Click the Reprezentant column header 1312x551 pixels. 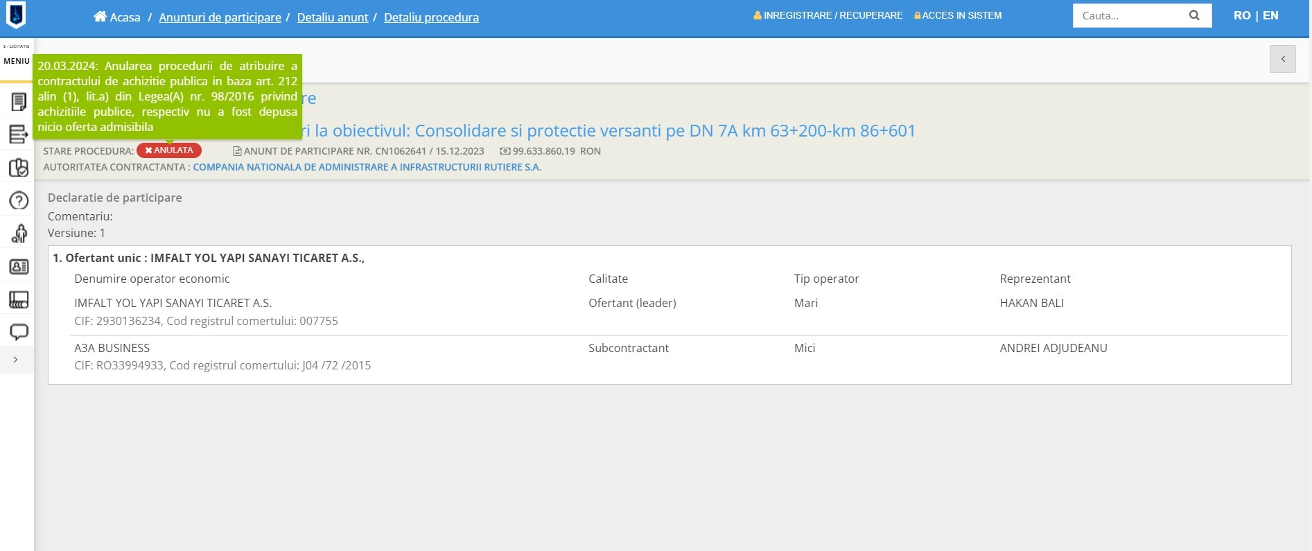tap(1035, 279)
